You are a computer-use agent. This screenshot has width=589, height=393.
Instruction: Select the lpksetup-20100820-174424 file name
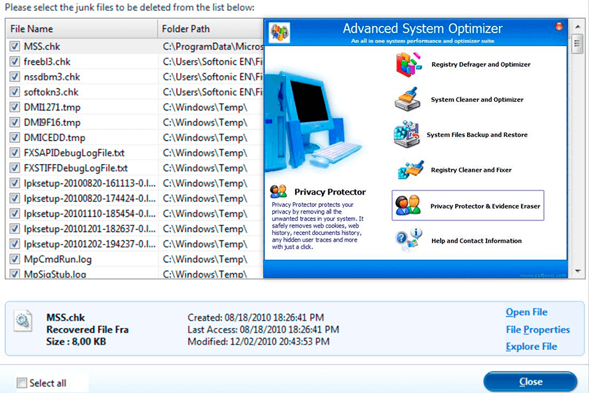pos(90,198)
